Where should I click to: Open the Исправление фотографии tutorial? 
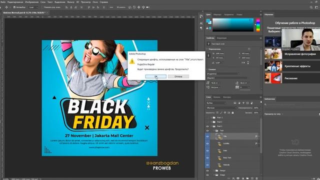point(292,54)
